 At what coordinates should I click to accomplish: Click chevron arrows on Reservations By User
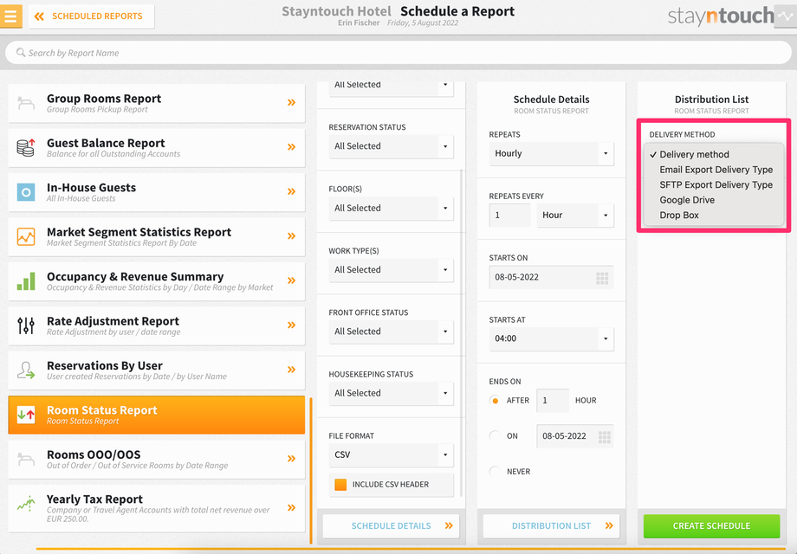(x=291, y=370)
